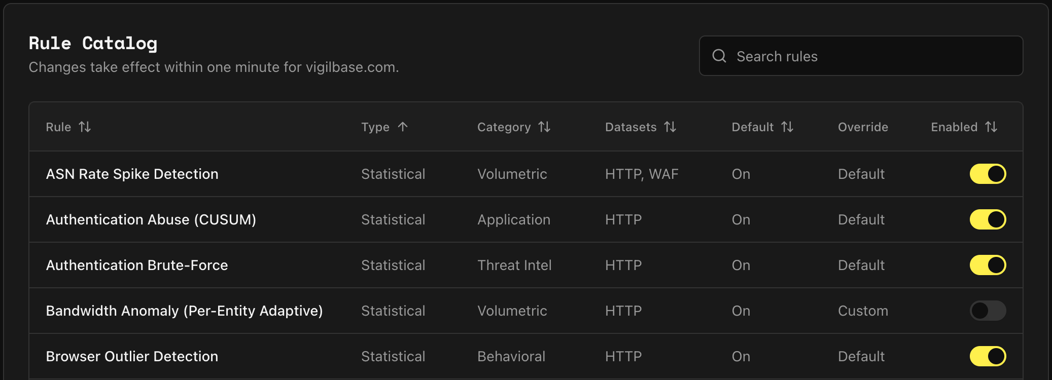
Task: Switch off Browser Outlier Detection rule
Action: click(988, 356)
